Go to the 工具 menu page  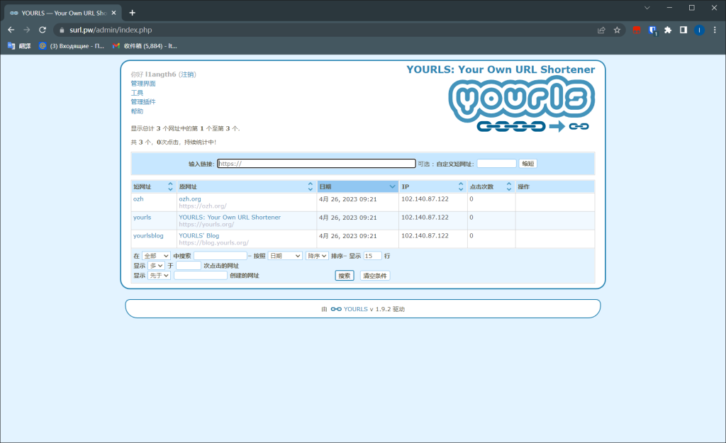pos(137,93)
